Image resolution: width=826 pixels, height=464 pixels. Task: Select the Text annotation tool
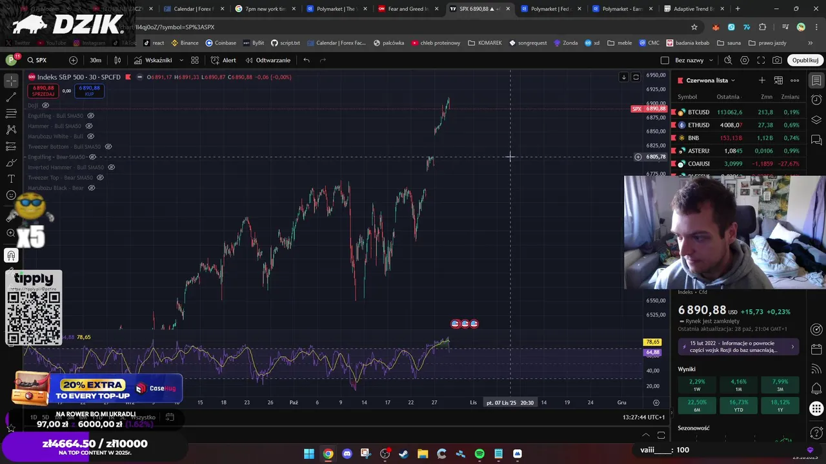(11, 179)
